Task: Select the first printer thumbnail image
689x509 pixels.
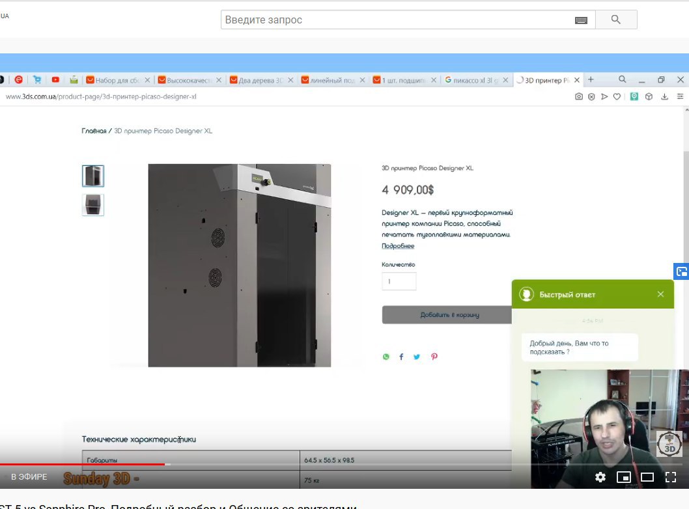Action: pyautogui.click(x=92, y=176)
